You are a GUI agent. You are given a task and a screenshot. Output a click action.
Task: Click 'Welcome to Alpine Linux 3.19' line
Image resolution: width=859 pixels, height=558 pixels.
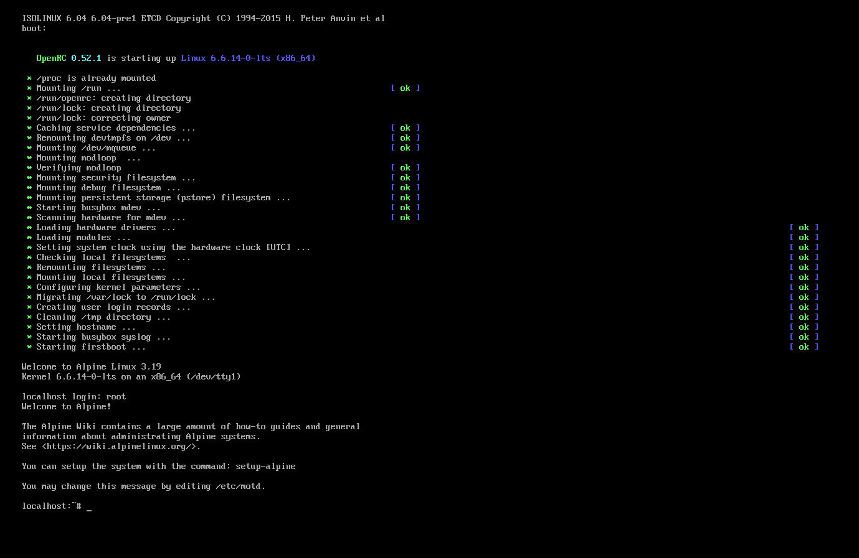(92, 367)
